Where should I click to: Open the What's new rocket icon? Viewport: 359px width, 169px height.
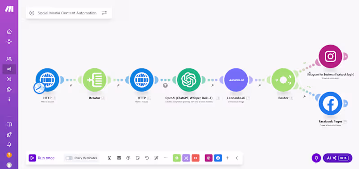click(x=9, y=135)
